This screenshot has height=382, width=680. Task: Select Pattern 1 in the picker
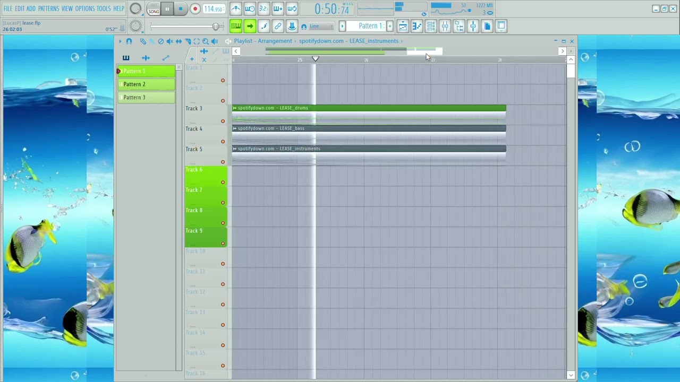[146, 71]
